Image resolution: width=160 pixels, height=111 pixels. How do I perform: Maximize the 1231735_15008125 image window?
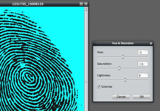[x=81, y=4]
